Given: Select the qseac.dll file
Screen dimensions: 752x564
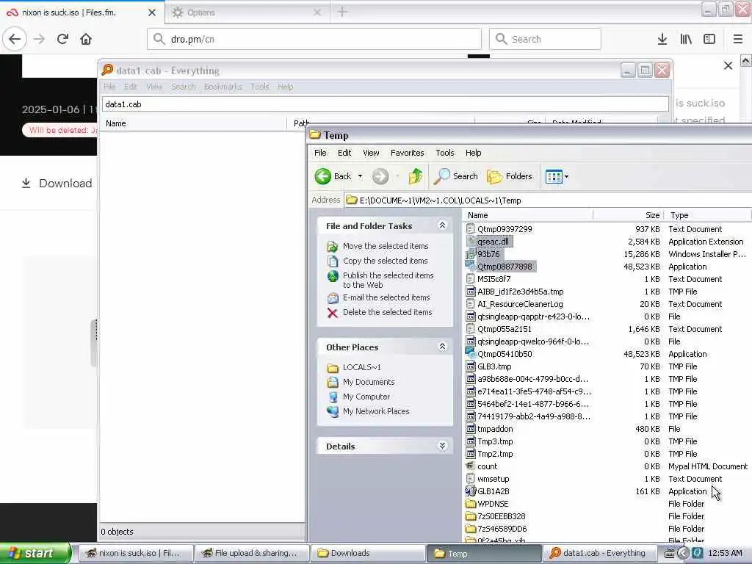Looking at the screenshot, I should 493,242.
